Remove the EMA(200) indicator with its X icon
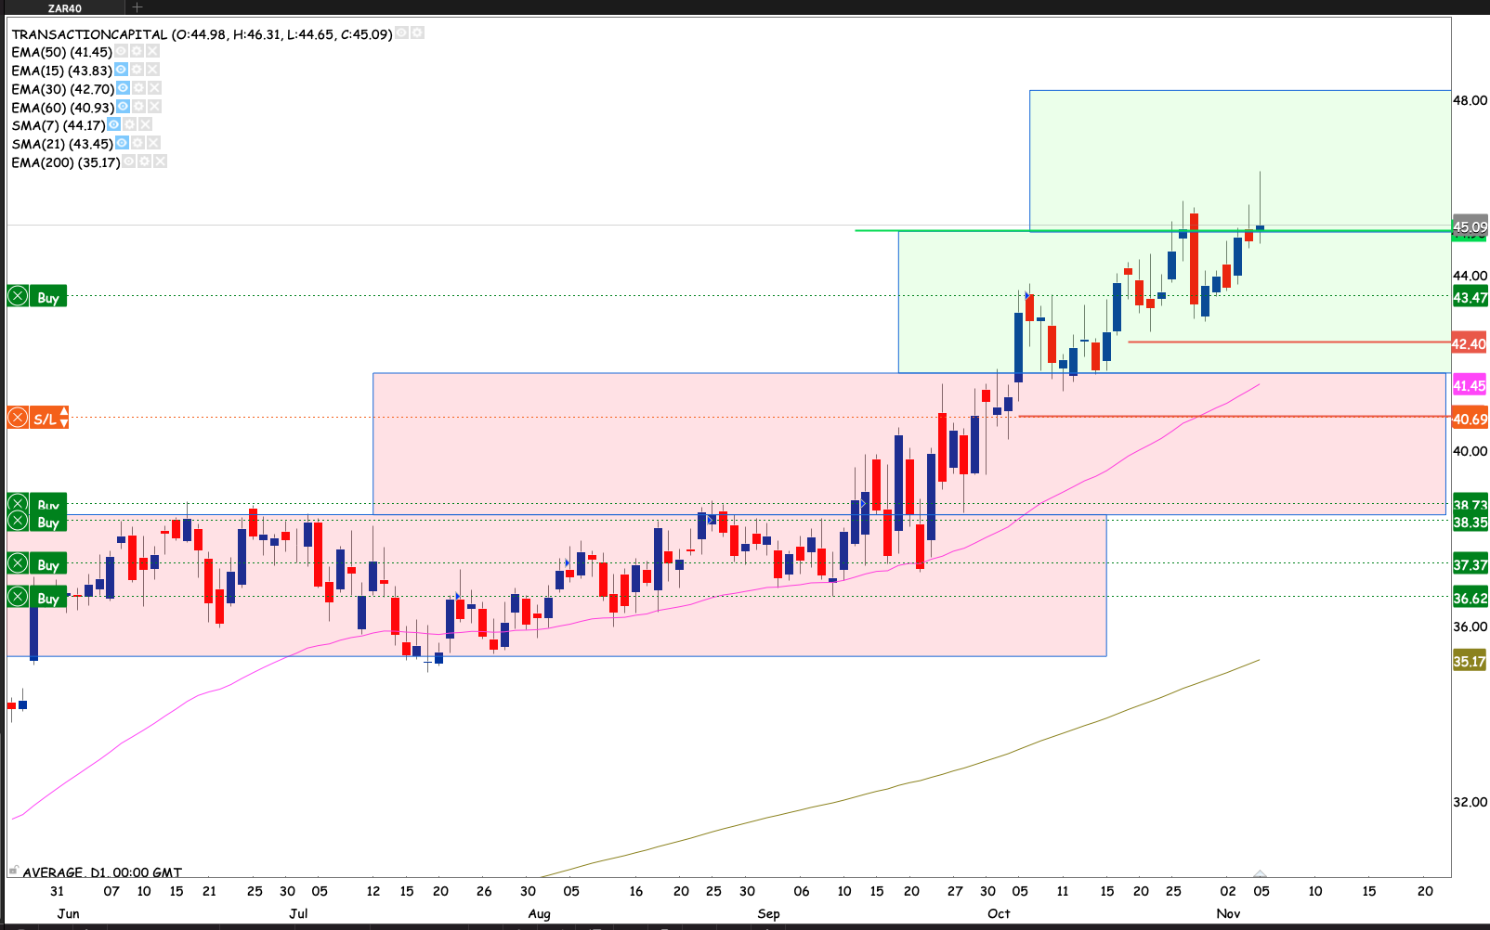Screen dimensions: 1490x930 click(x=160, y=161)
